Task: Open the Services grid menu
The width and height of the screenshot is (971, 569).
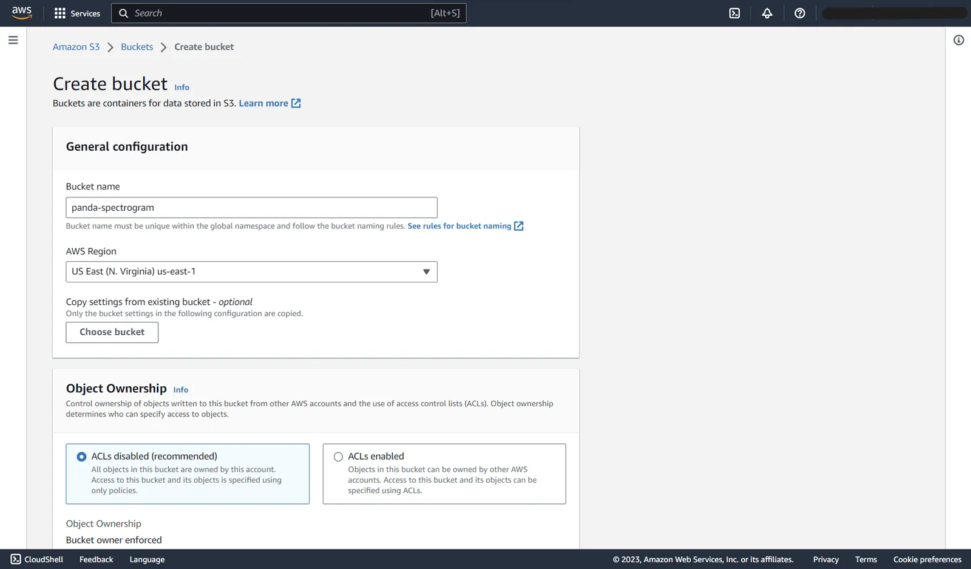Action: coord(59,13)
